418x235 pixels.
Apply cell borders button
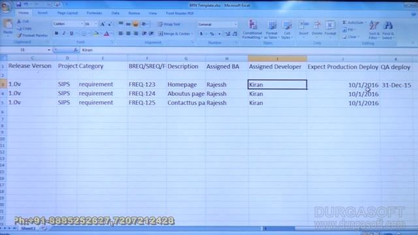84,33
